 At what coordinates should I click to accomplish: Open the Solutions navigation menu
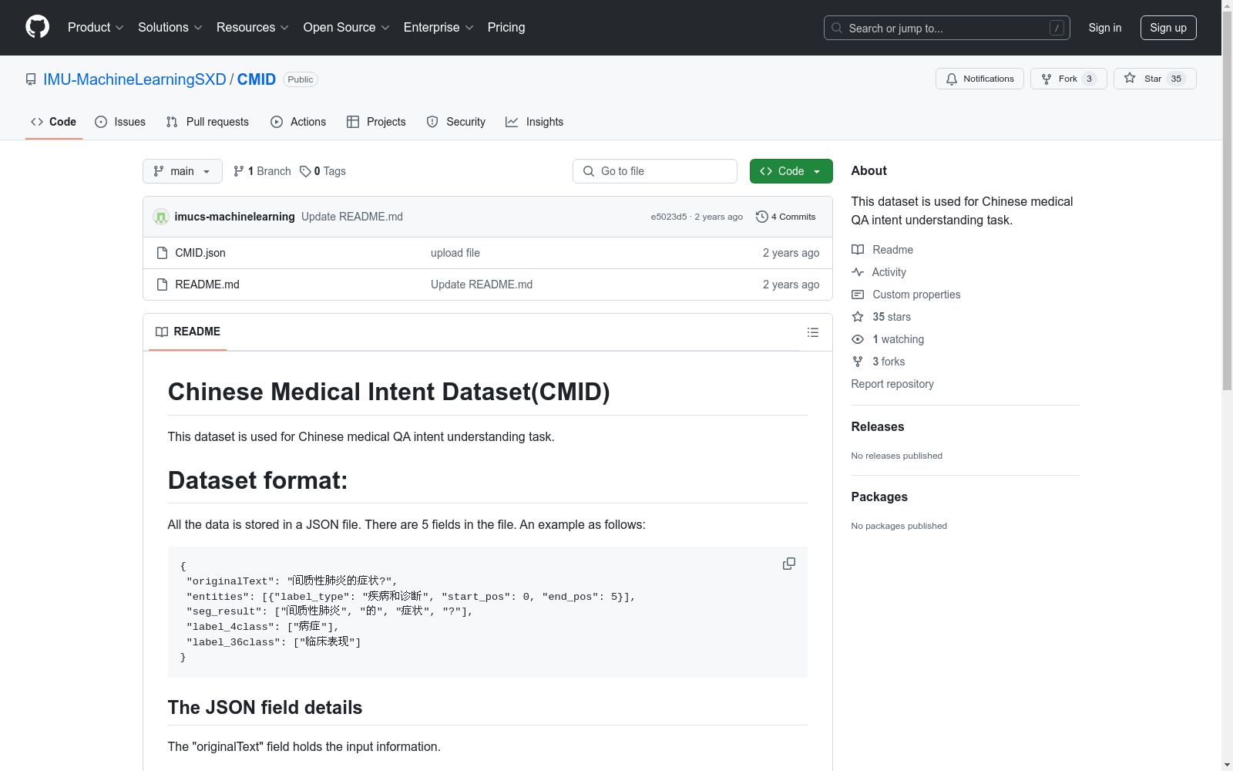tap(170, 28)
